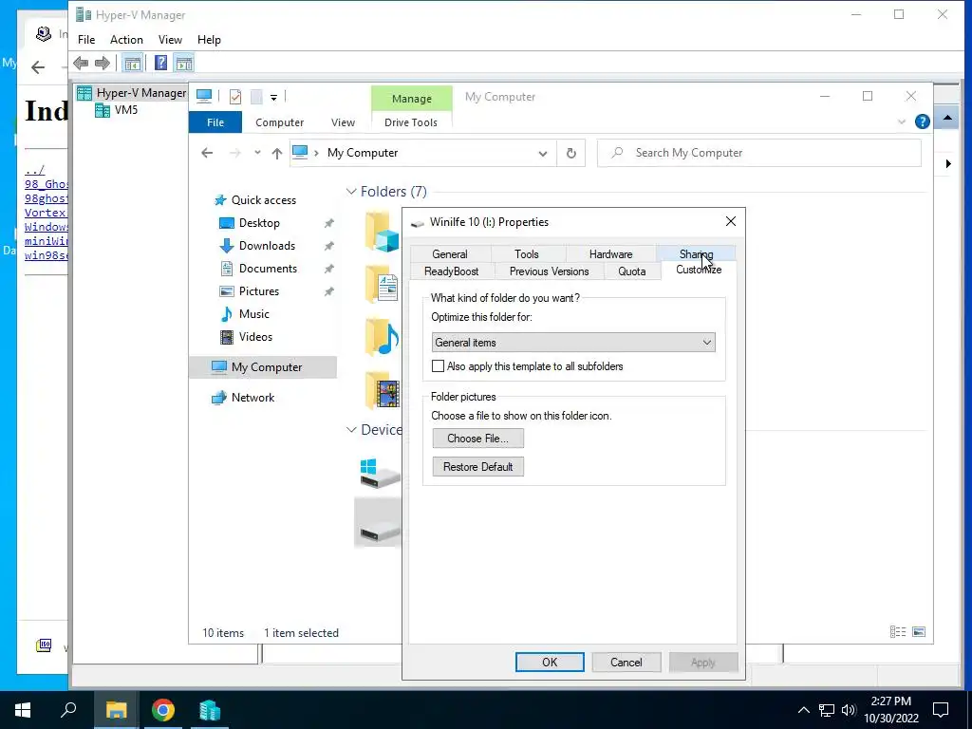The width and height of the screenshot is (972, 729).
Task: Open the recent locations dropdown chevron
Action: coord(257,153)
